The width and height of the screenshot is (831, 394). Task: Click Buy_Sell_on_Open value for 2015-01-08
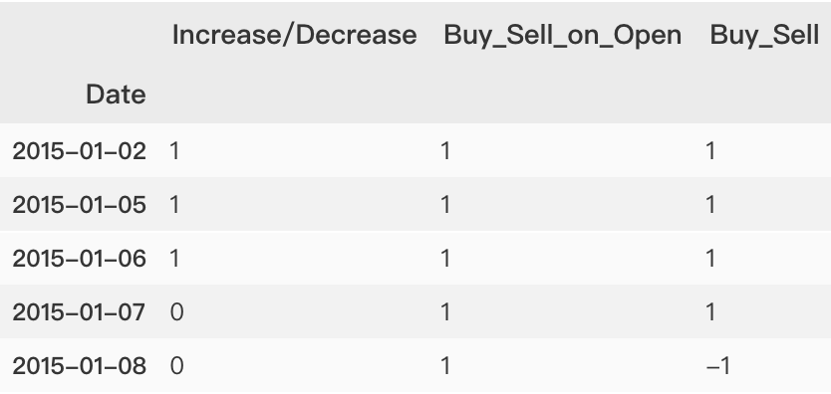445,366
